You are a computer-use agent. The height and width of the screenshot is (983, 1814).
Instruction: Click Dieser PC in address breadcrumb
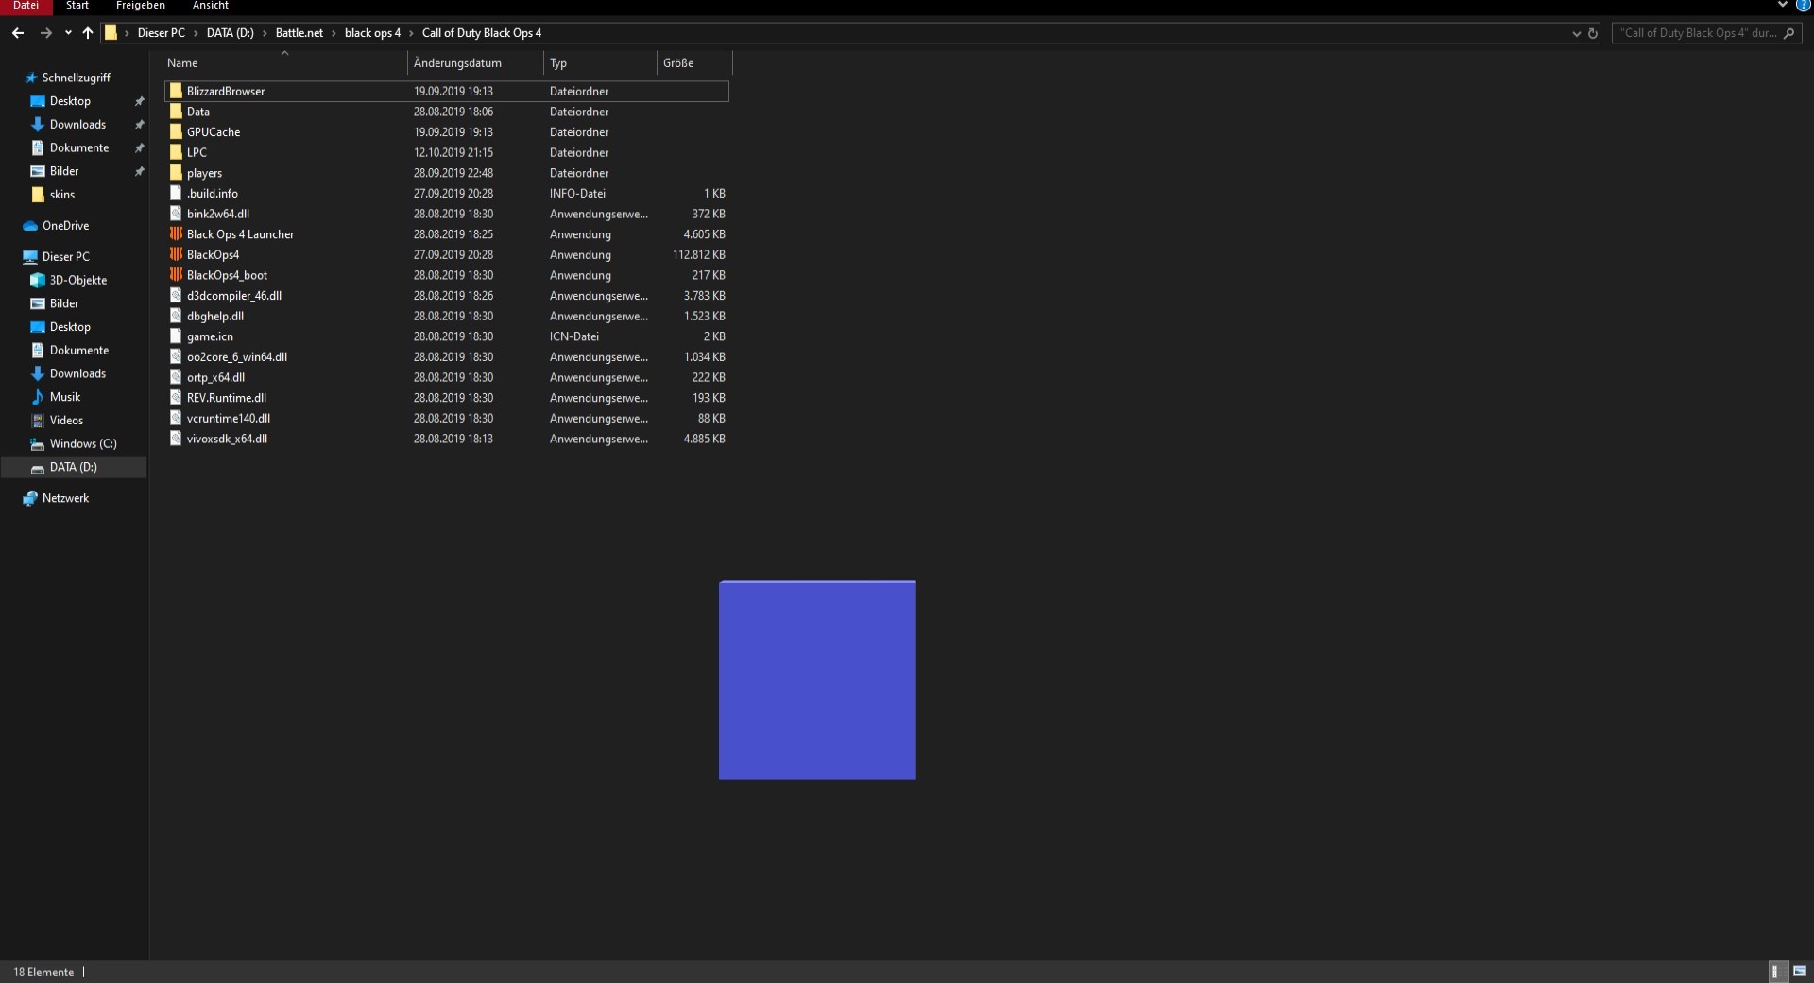click(162, 33)
